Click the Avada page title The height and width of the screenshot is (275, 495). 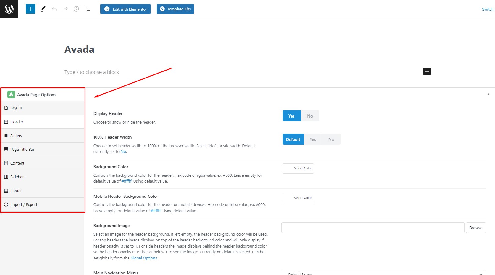click(x=79, y=49)
